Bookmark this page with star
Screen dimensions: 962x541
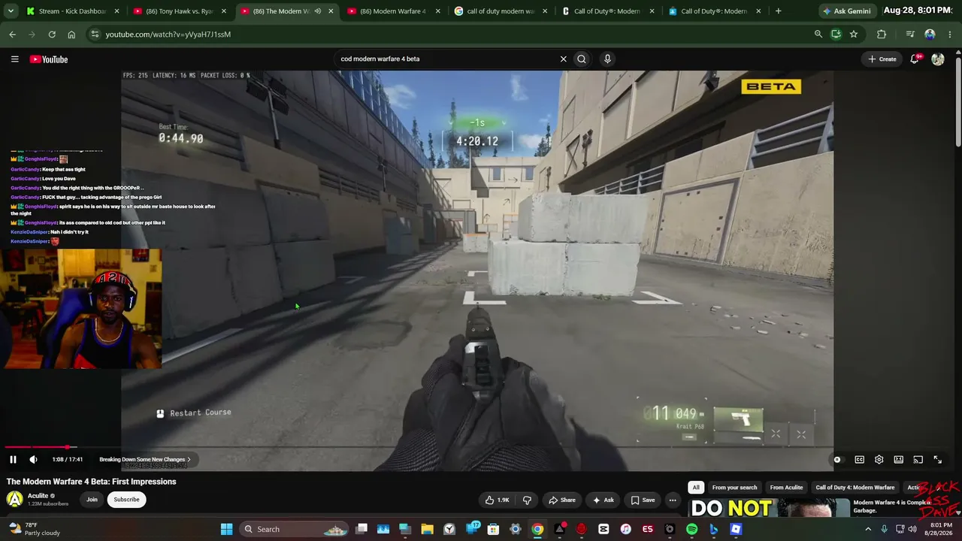(x=854, y=34)
